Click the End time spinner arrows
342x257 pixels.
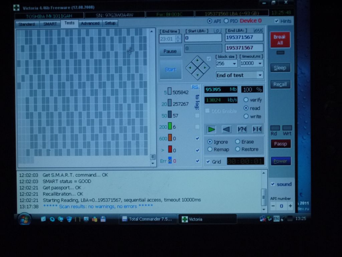(x=178, y=39)
